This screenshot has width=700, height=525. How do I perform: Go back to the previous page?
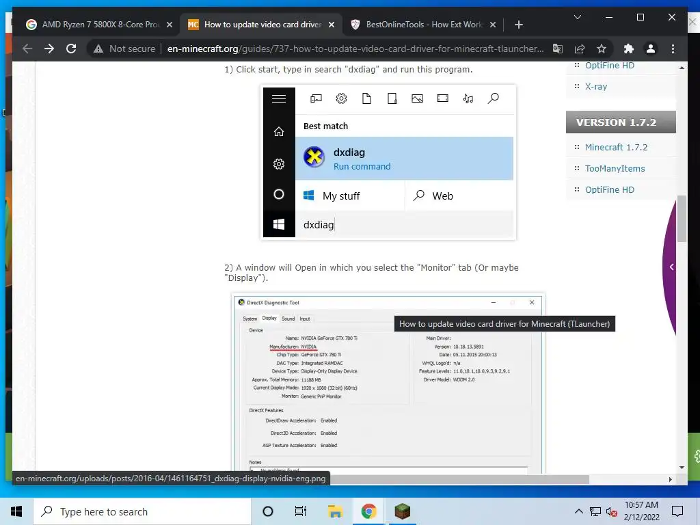click(27, 49)
